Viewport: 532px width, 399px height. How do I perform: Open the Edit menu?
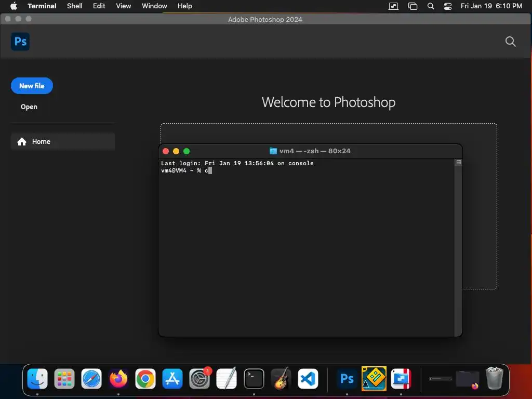(x=99, y=6)
